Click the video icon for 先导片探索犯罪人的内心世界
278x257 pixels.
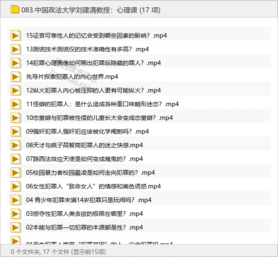[x=15, y=77]
